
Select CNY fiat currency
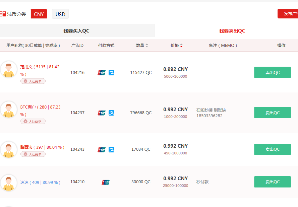click(39, 14)
